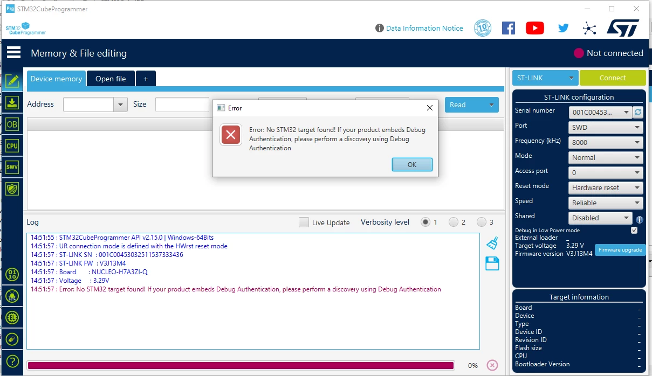This screenshot has height=376, width=652.
Task: Click the Address input field
Action: 88,105
